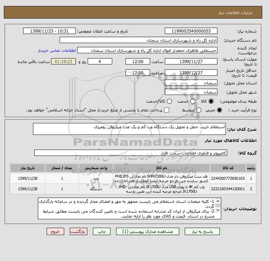
Task: Toggle the اسناد خزانه اسلامی payment checkbox
Action: (x=167, y=110)
